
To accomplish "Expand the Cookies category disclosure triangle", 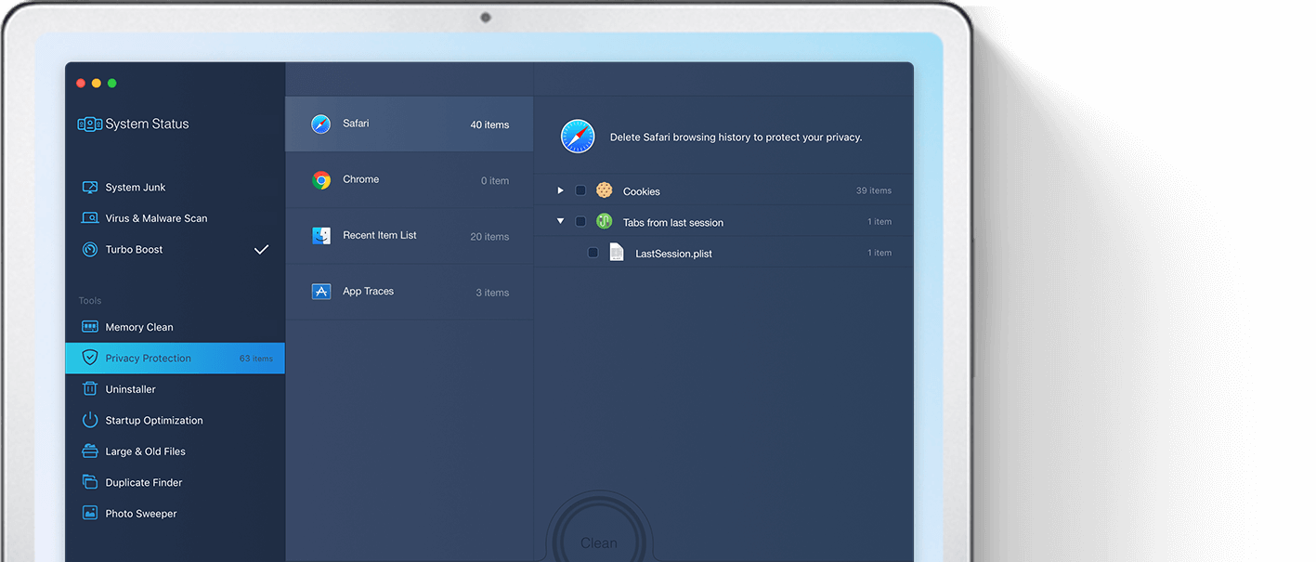I will 560,190.
